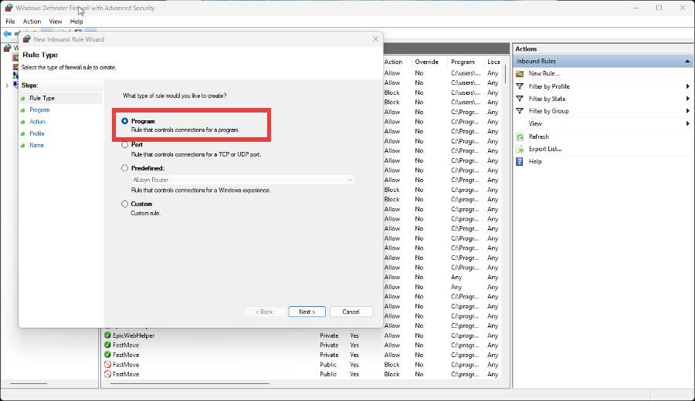Go to the Action step link

pyautogui.click(x=37, y=122)
